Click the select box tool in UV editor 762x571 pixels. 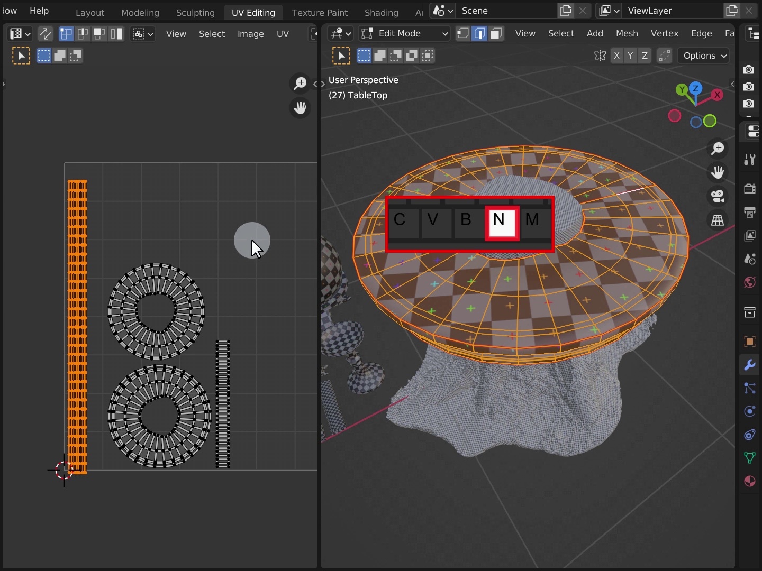[21, 56]
